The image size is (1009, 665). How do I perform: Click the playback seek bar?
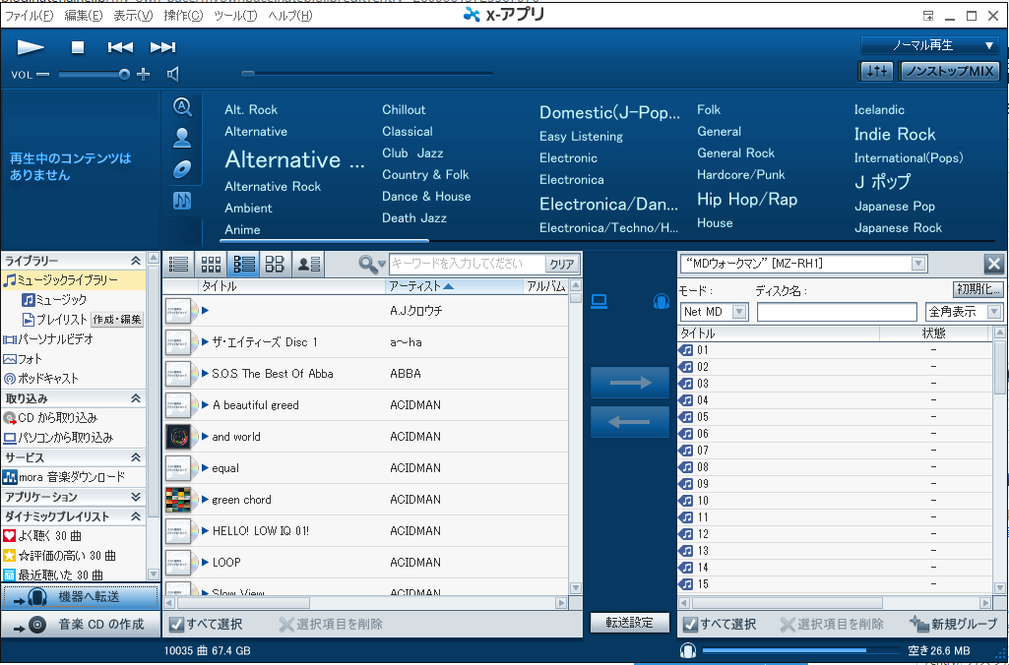tap(367, 74)
